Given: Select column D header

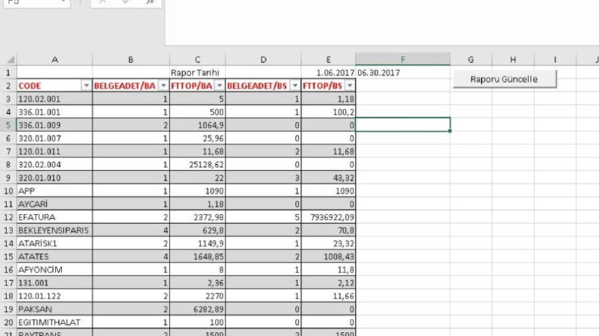Looking at the screenshot, I should point(263,60).
